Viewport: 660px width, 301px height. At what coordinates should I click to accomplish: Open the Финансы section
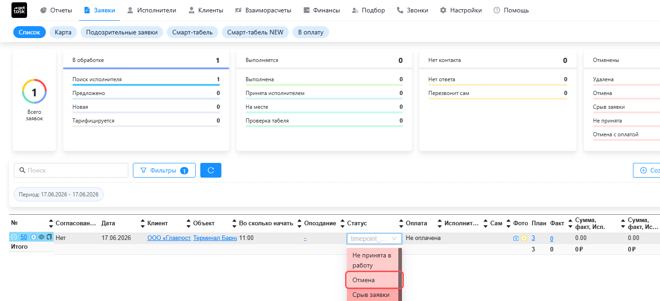point(322,10)
